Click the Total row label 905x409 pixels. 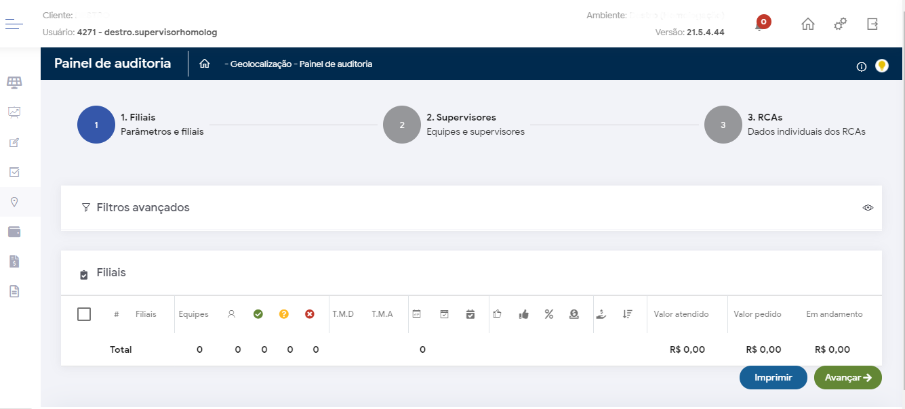pos(121,349)
